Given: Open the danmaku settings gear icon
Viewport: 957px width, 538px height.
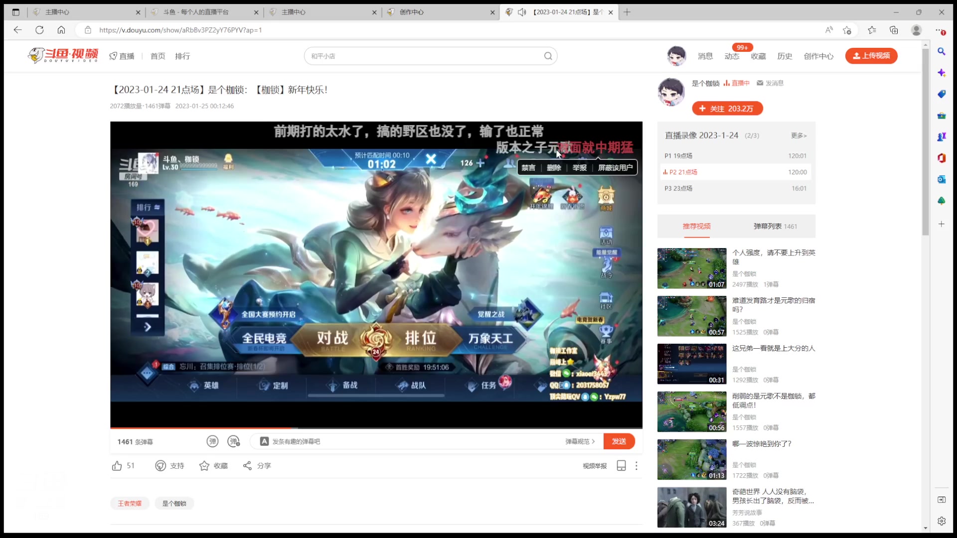Looking at the screenshot, I should [x=234, y=441].
